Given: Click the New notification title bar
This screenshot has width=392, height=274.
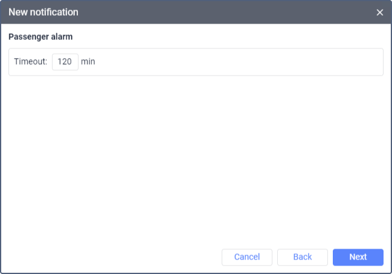Looking at the screenshot, I should coord(181,12).
